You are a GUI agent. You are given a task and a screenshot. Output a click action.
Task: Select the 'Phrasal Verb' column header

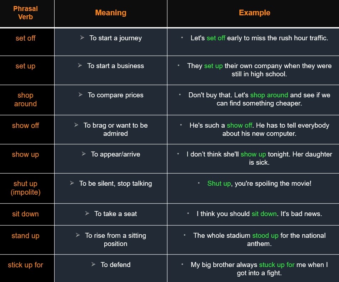pyautogui.click(x=25, y=13)
